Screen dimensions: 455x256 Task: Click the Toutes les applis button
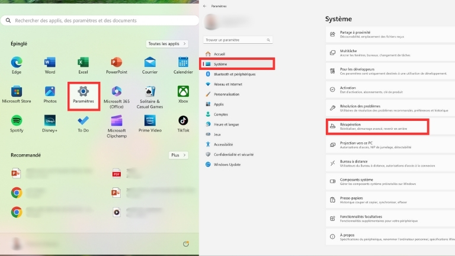(x=163, y=44)
